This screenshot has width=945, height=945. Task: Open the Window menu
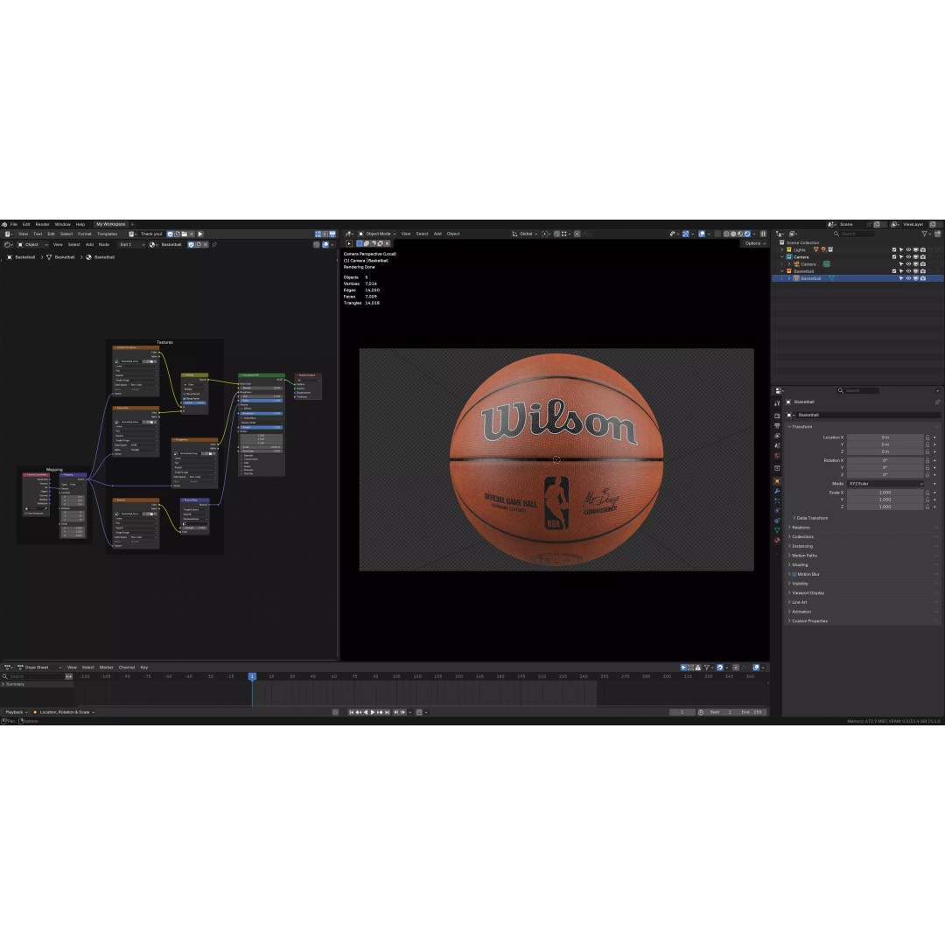click(x=63, y=224)
